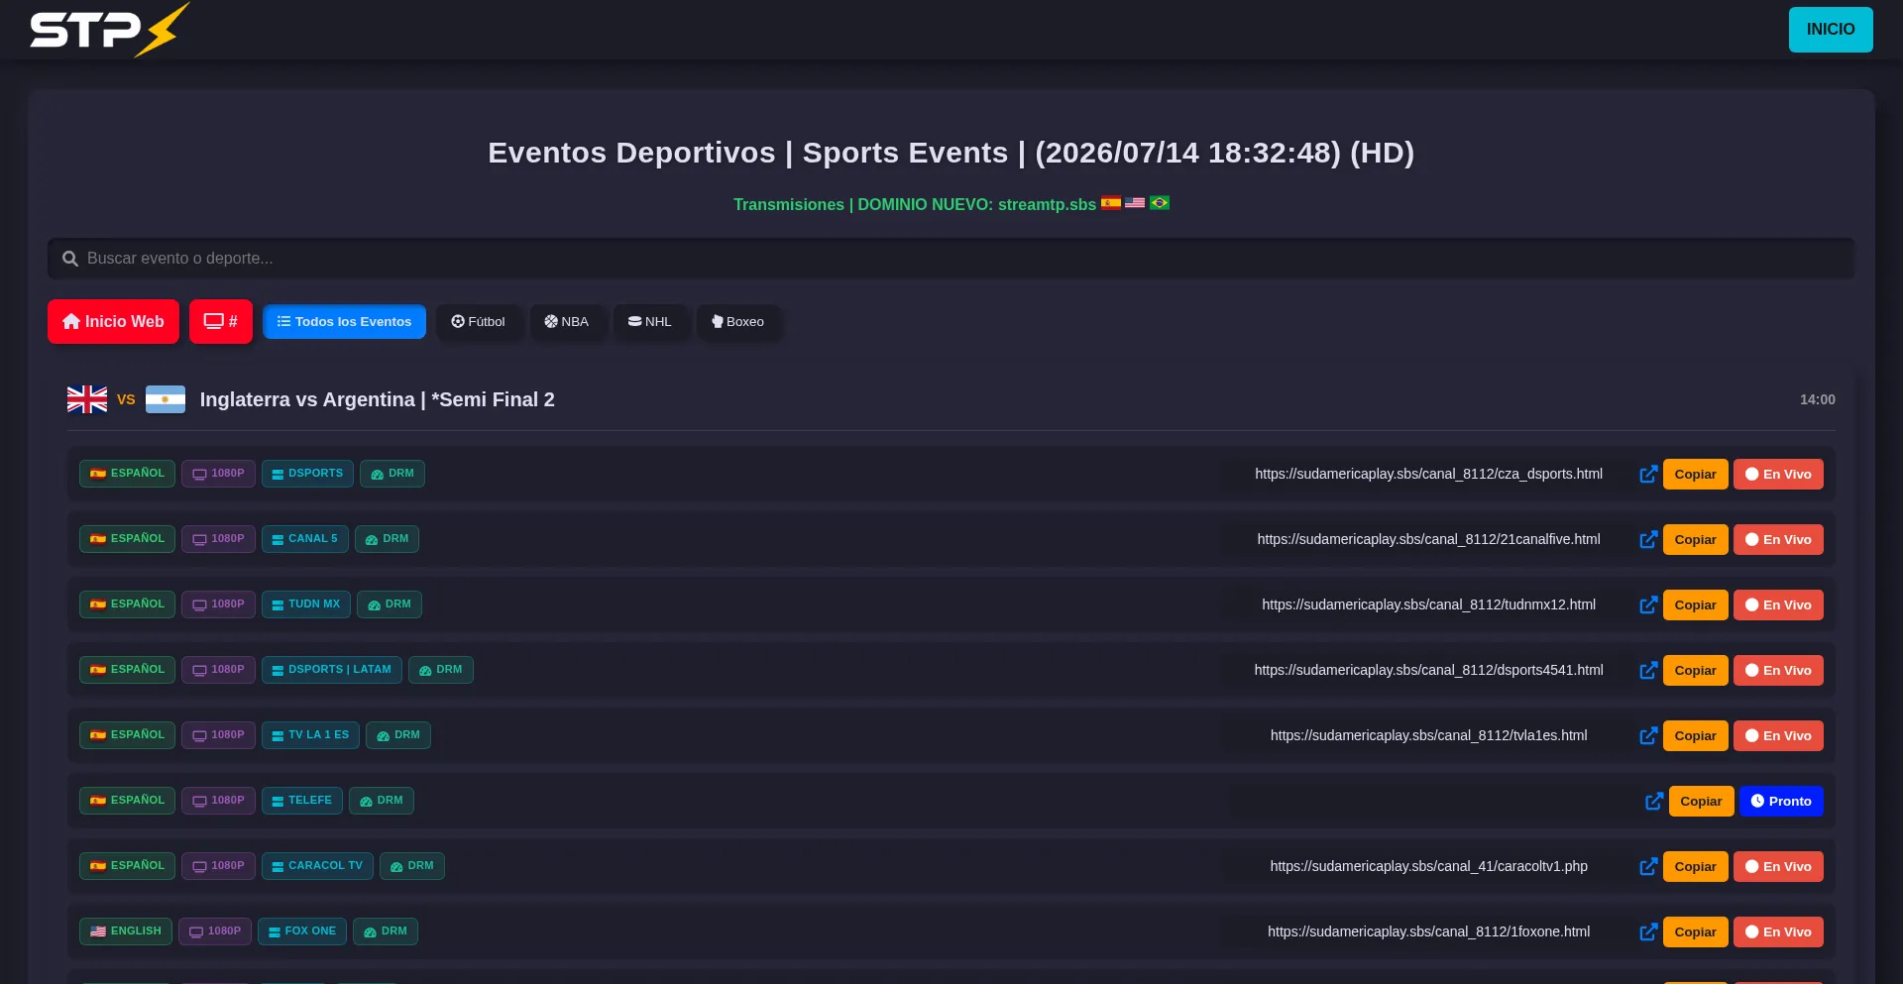The height and width of the screenshot is (984, 1903).
Task: Select the Todos los Eventos filter
Action: (344, 322)
